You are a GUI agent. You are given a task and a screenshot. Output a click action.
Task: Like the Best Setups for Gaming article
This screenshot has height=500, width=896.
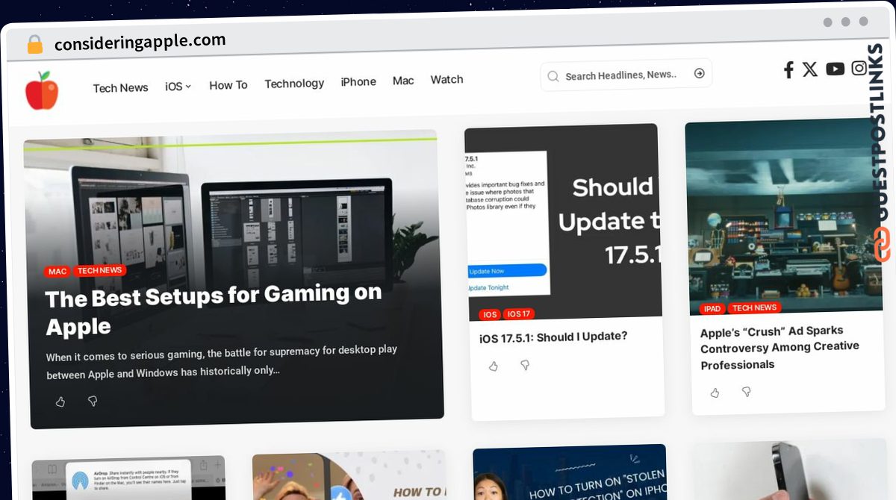tap(60, 401)
